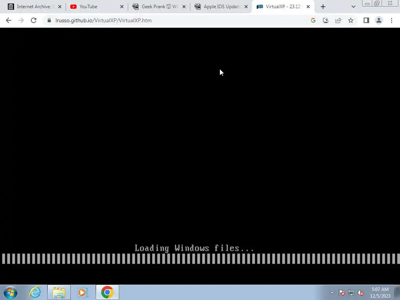Open the clock showing 5:07 AM
This screenshot has height=300, width=400.
click(x=380, y=293)
